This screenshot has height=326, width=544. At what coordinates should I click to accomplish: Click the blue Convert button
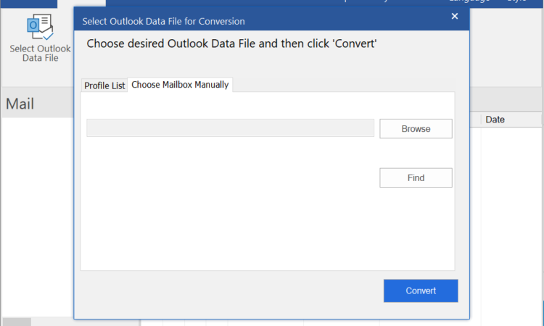[421, 291]
